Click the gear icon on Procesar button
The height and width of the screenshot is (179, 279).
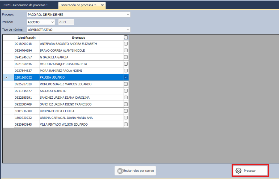click(239, 171)
